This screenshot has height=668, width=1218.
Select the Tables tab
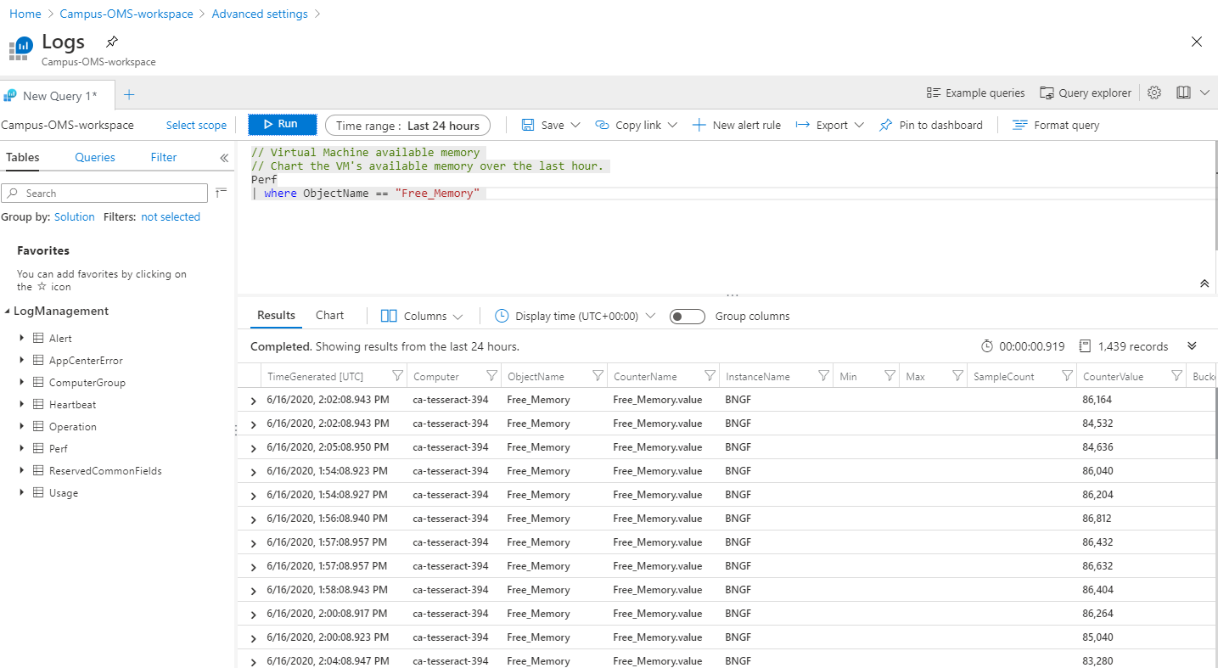[x=23, y=157]
